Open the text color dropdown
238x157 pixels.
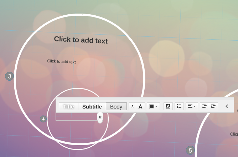coord(153,106)
